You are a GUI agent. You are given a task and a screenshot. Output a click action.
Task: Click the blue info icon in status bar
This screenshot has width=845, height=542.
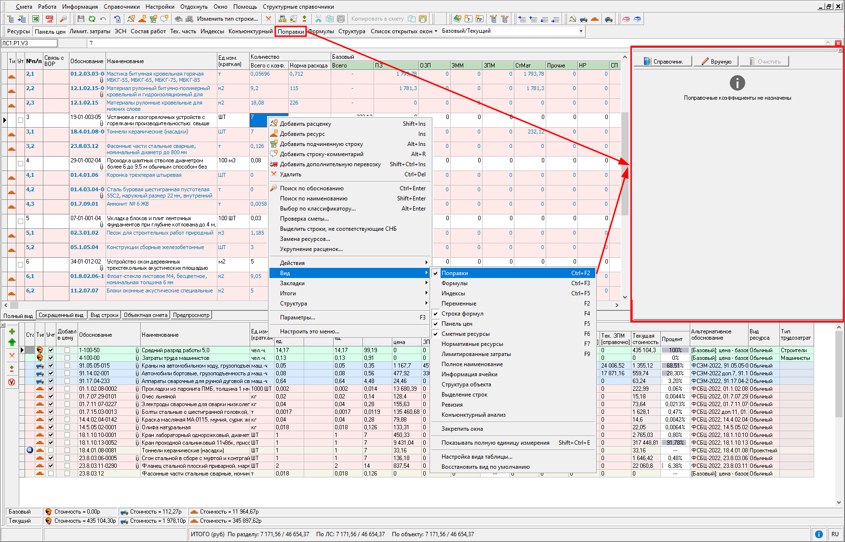(819, 534)
